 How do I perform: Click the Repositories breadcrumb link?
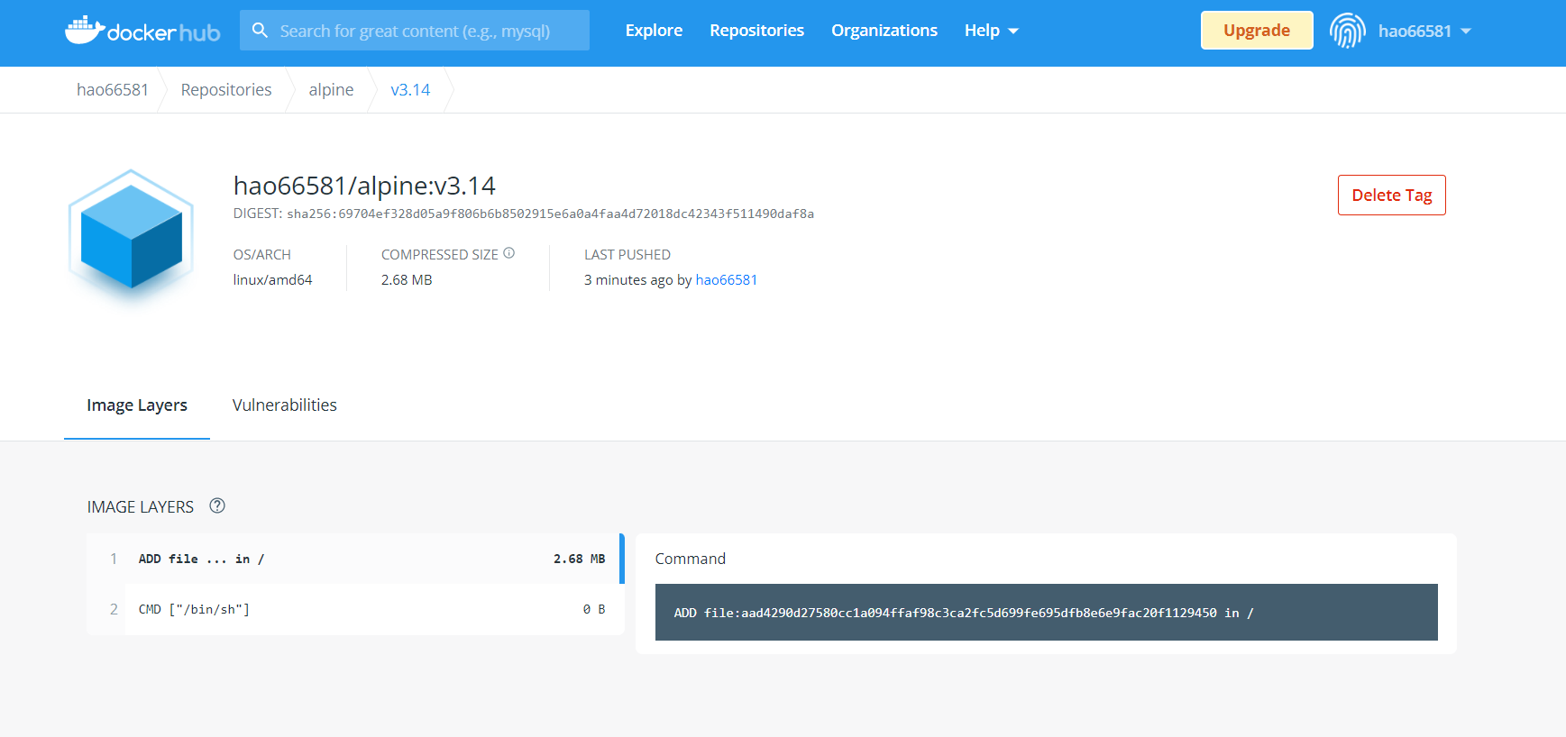226,90
